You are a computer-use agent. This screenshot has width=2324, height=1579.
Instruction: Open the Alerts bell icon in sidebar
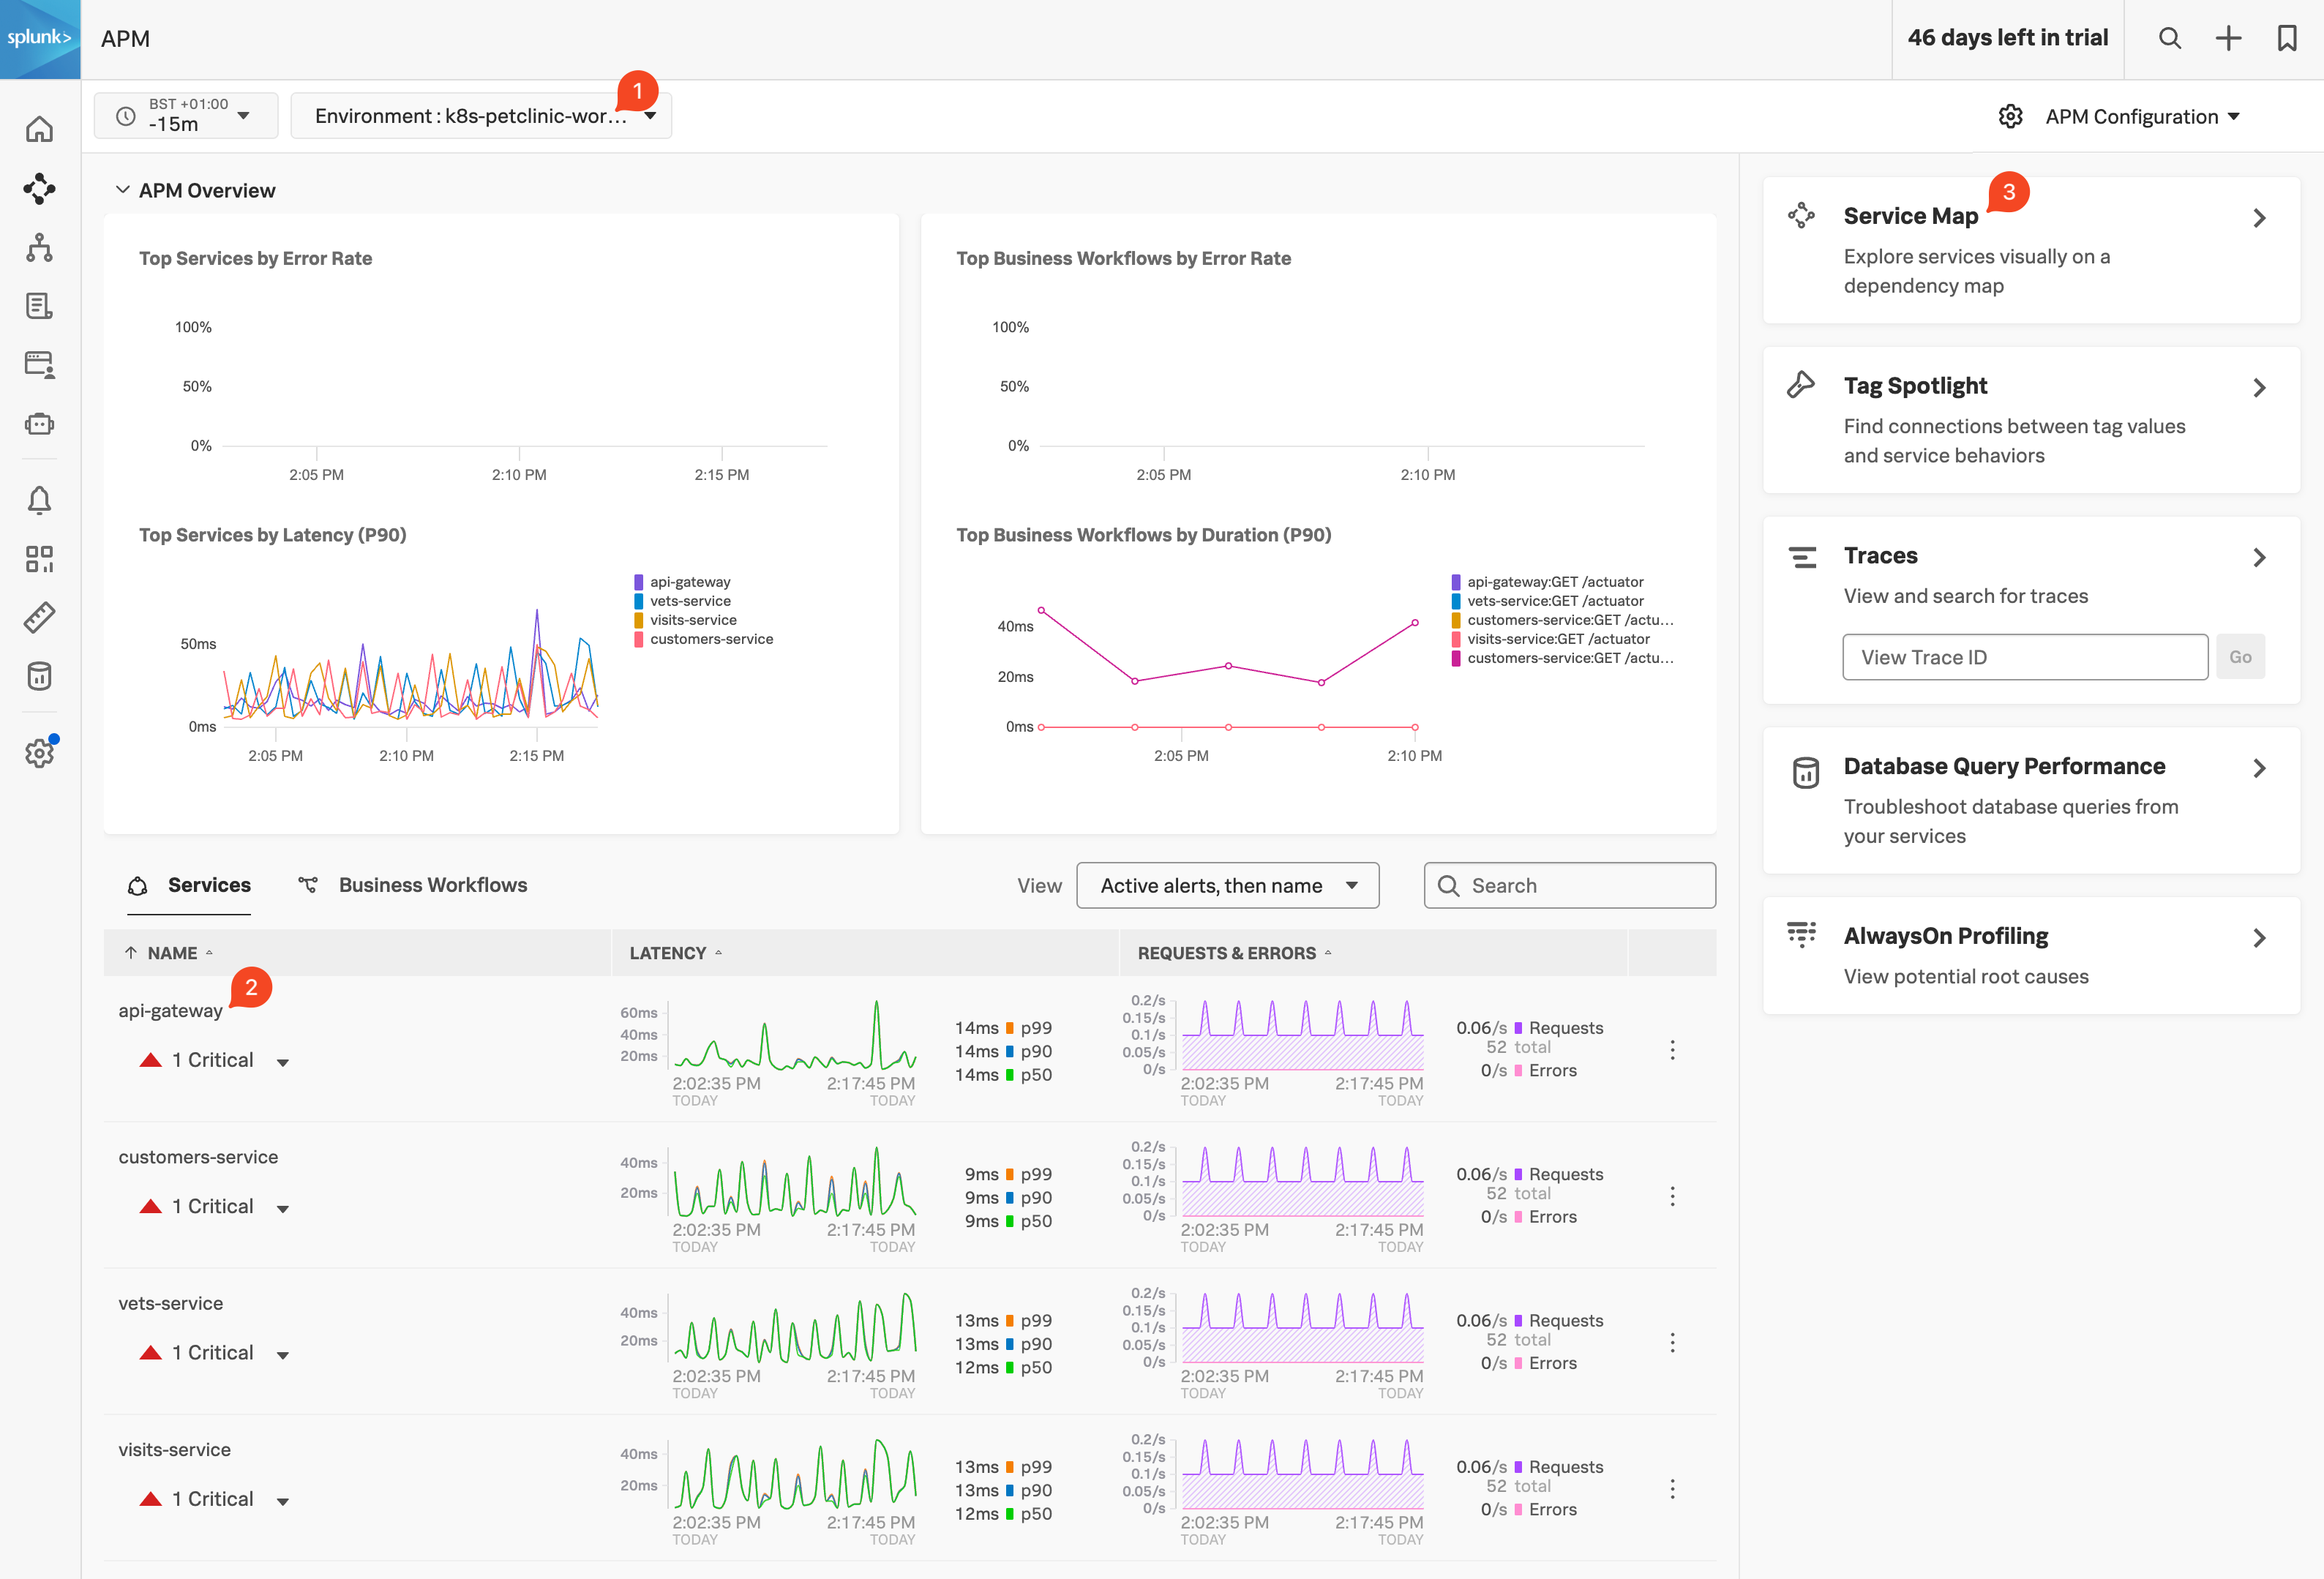click(x=39, y=500)
